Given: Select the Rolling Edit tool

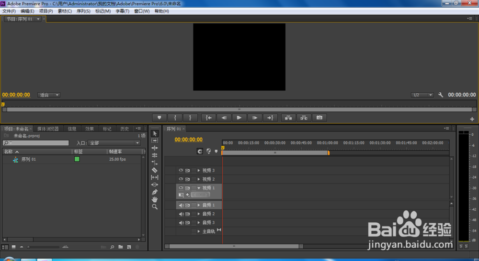Looking at the screenshot, I should coord(155,155).
